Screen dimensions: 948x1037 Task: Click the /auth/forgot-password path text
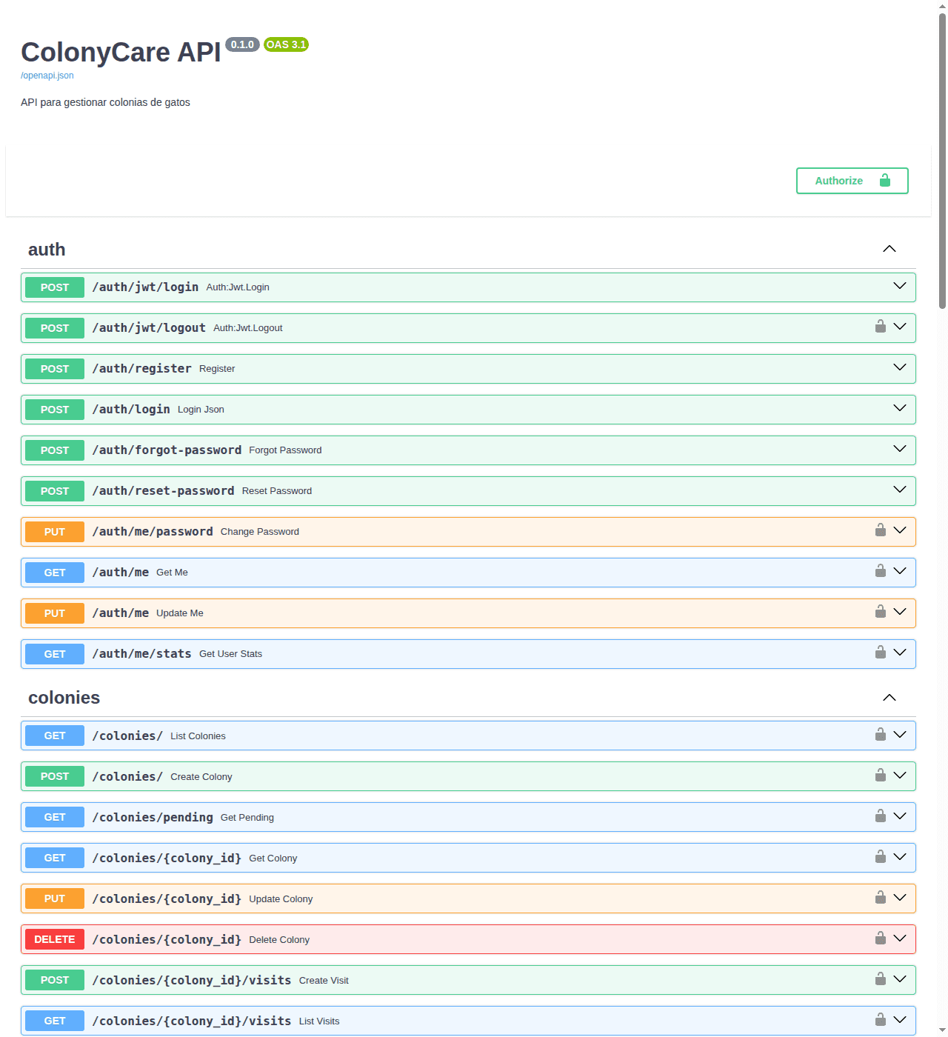click(167, 450)
